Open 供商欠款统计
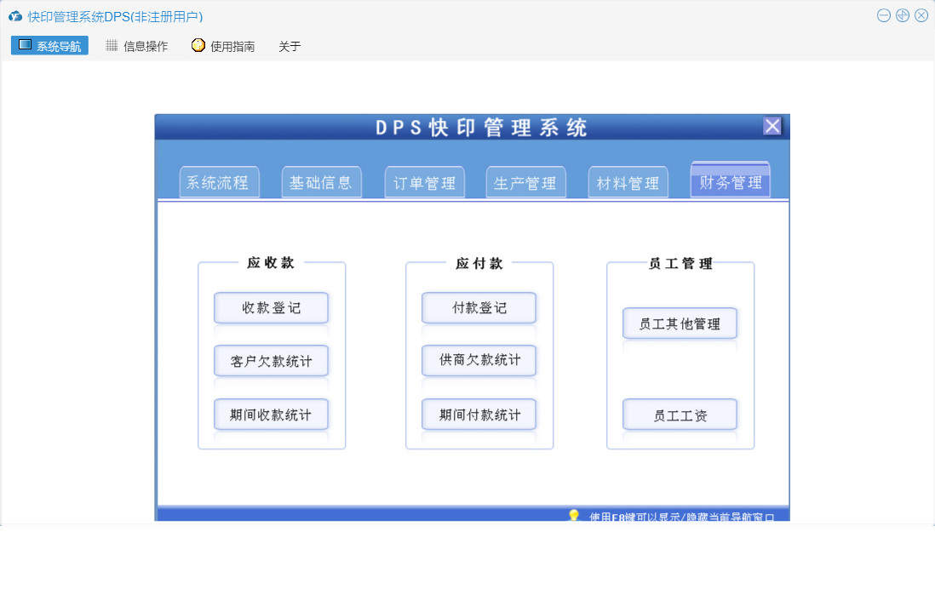The image size is (935, 612). point(479,361)
